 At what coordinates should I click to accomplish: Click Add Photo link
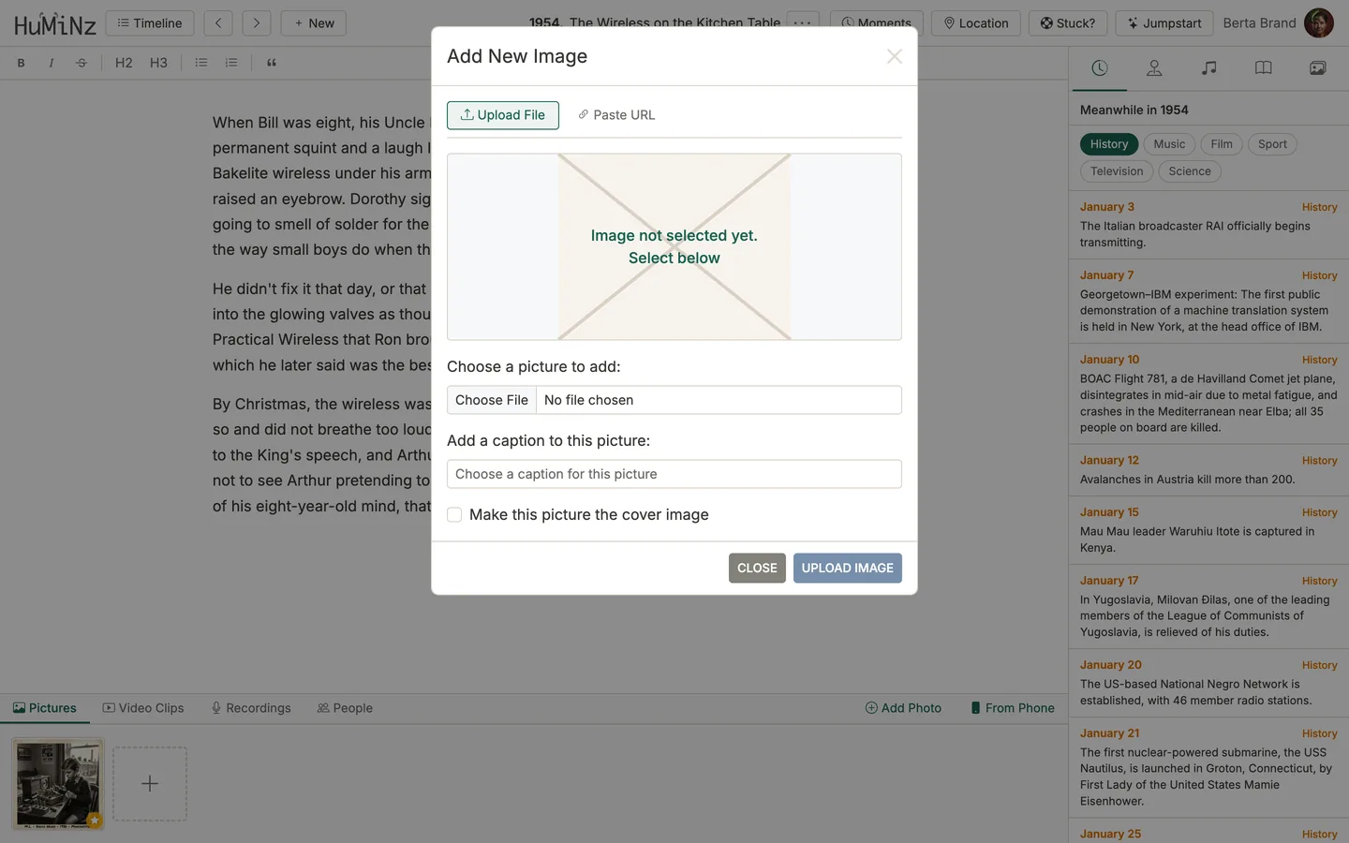tap(903, 708)
